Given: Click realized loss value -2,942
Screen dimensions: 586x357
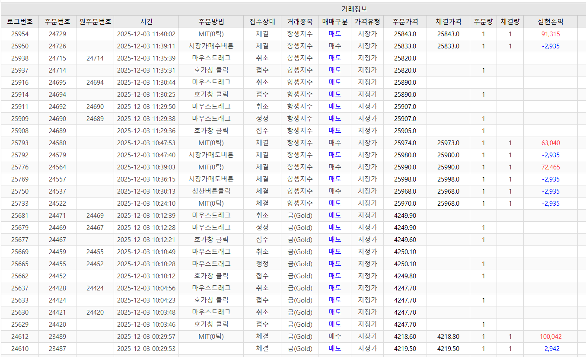Looking at the screenshot, I should (x=550, y=348).
